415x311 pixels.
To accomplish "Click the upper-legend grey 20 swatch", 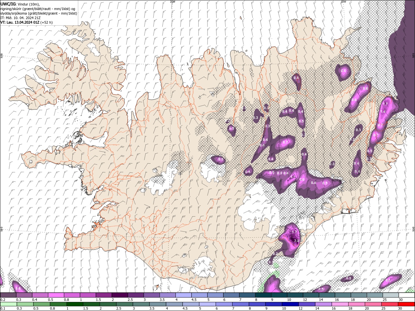I will [x=374, y=295].
